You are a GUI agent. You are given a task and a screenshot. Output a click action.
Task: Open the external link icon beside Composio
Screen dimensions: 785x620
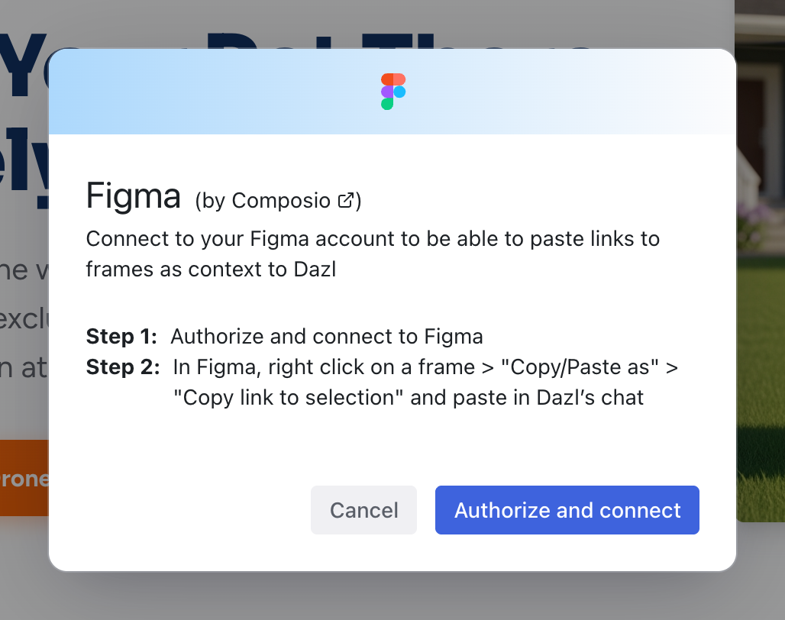pyautogui.click(x=346, y=201)
